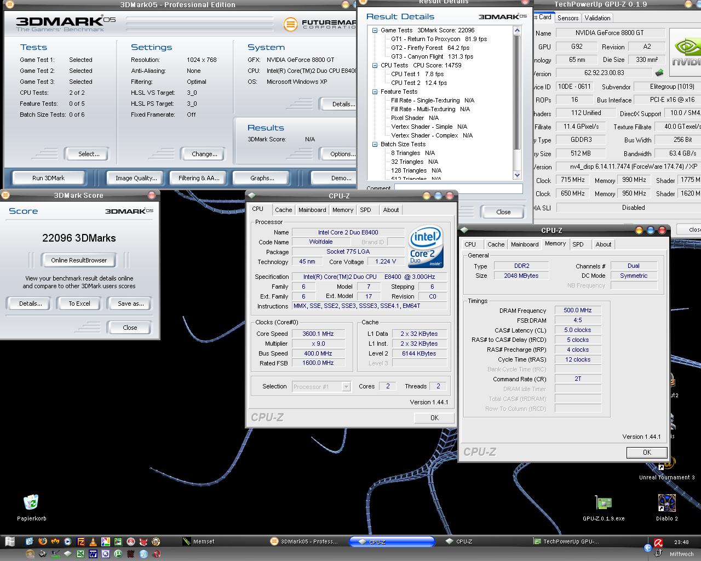Click the NVIDIA logo in GPU-Z

tap(685, 53)
